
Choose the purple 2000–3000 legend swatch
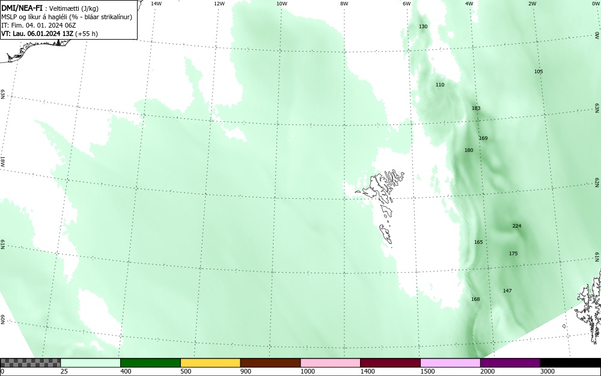click(x=510, y=363)
